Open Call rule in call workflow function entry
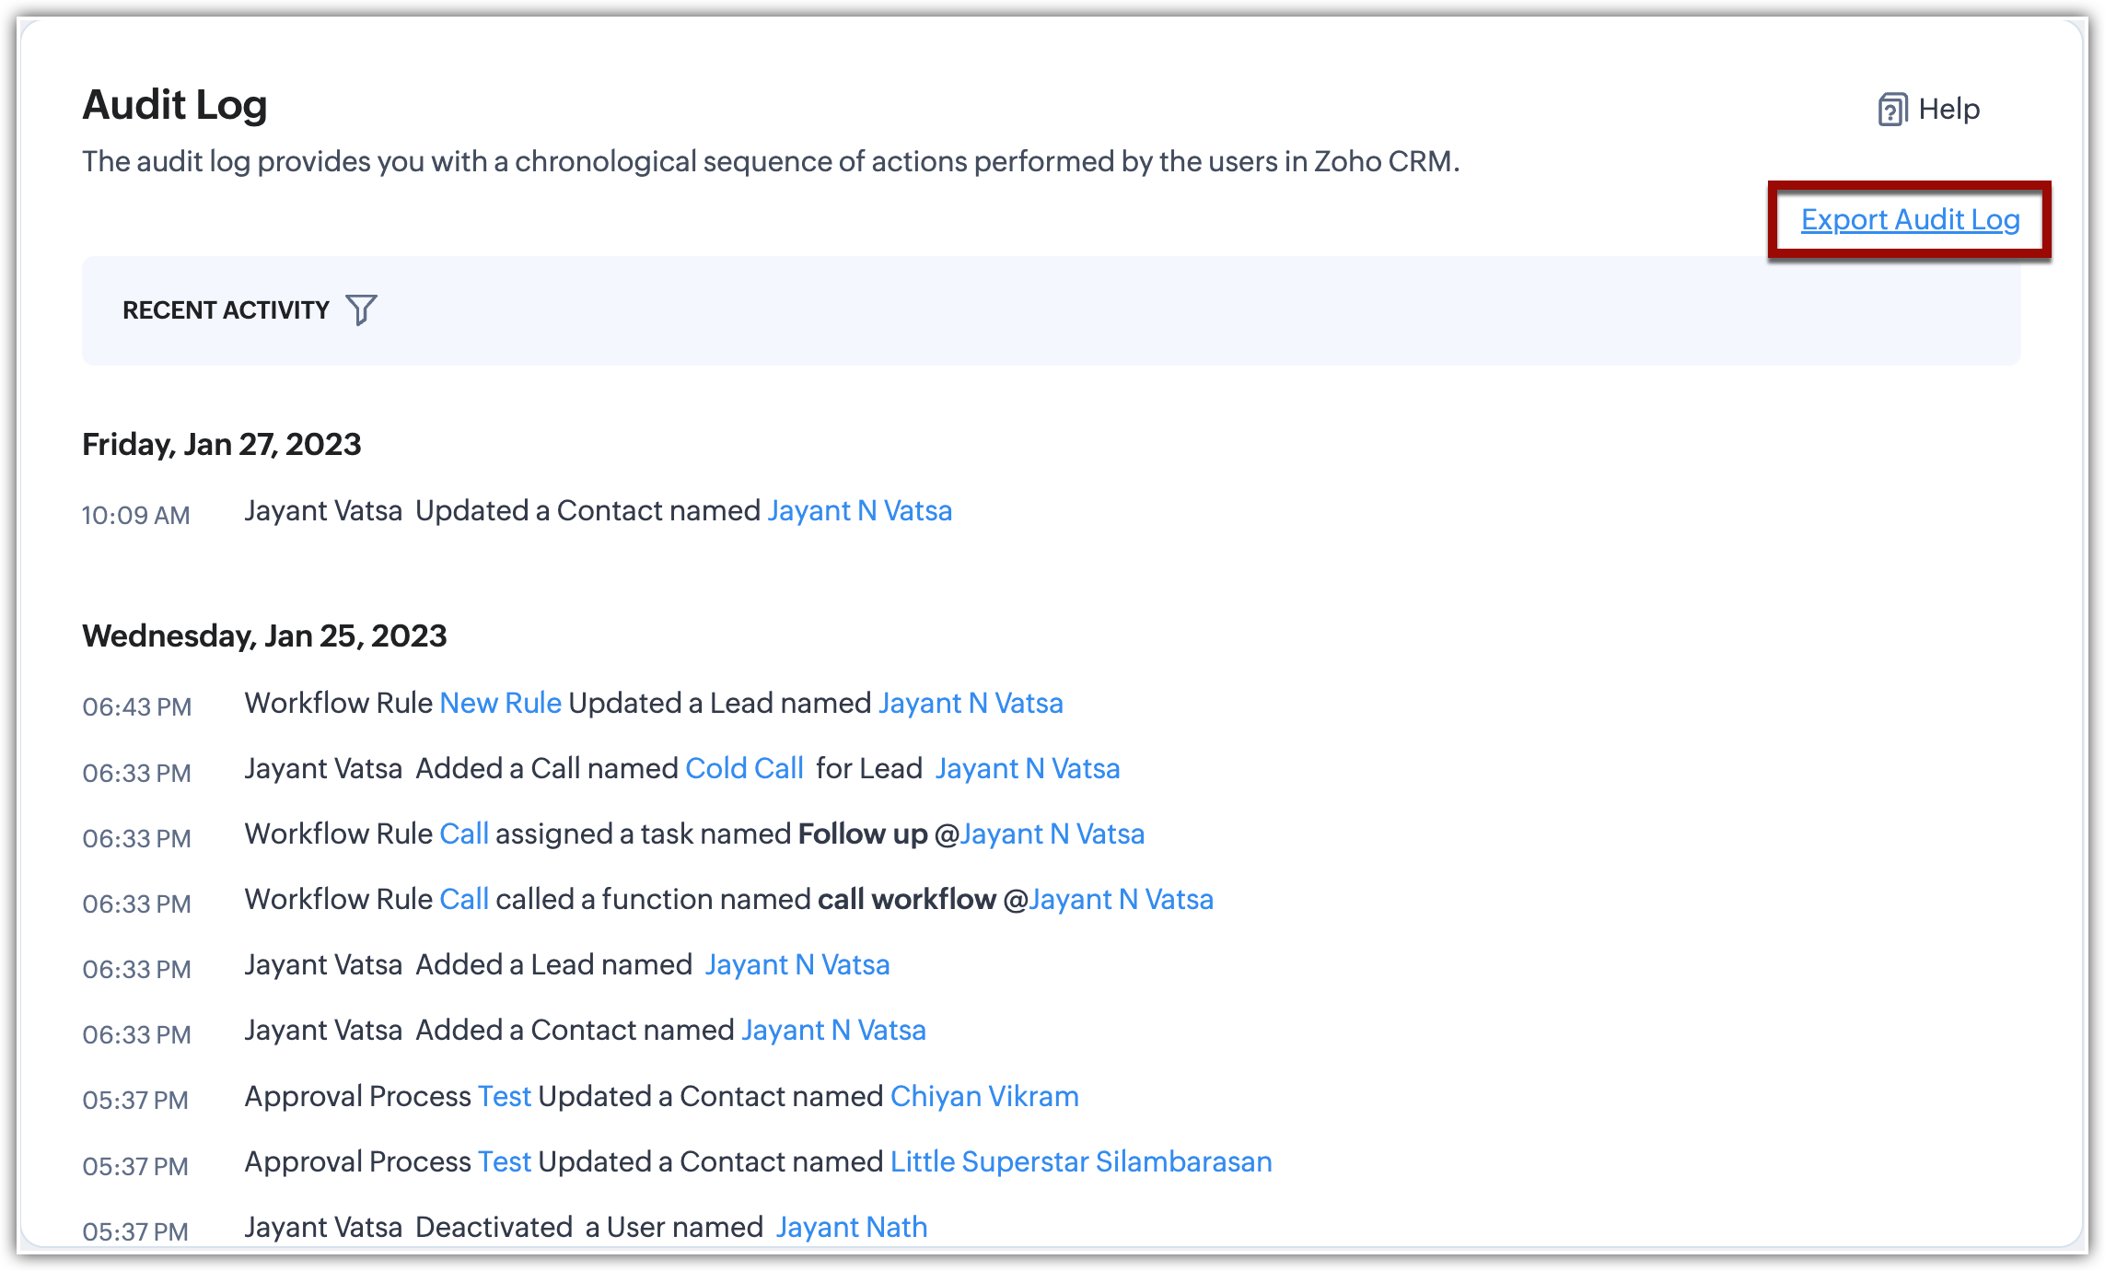This screenshot has width=2105, height=1271. click(464, 899)
